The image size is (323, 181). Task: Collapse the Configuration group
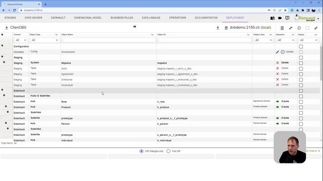click(2, 46)
